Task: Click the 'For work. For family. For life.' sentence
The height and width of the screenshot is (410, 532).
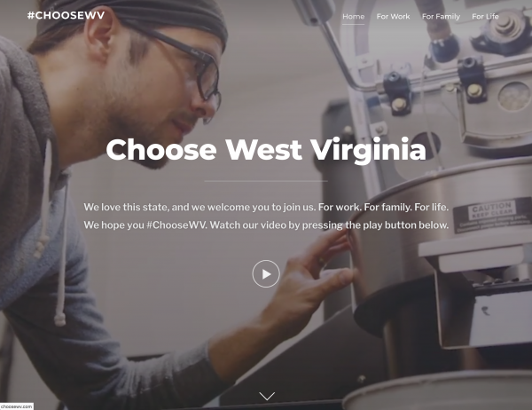Action: click(x=383, y=207)
